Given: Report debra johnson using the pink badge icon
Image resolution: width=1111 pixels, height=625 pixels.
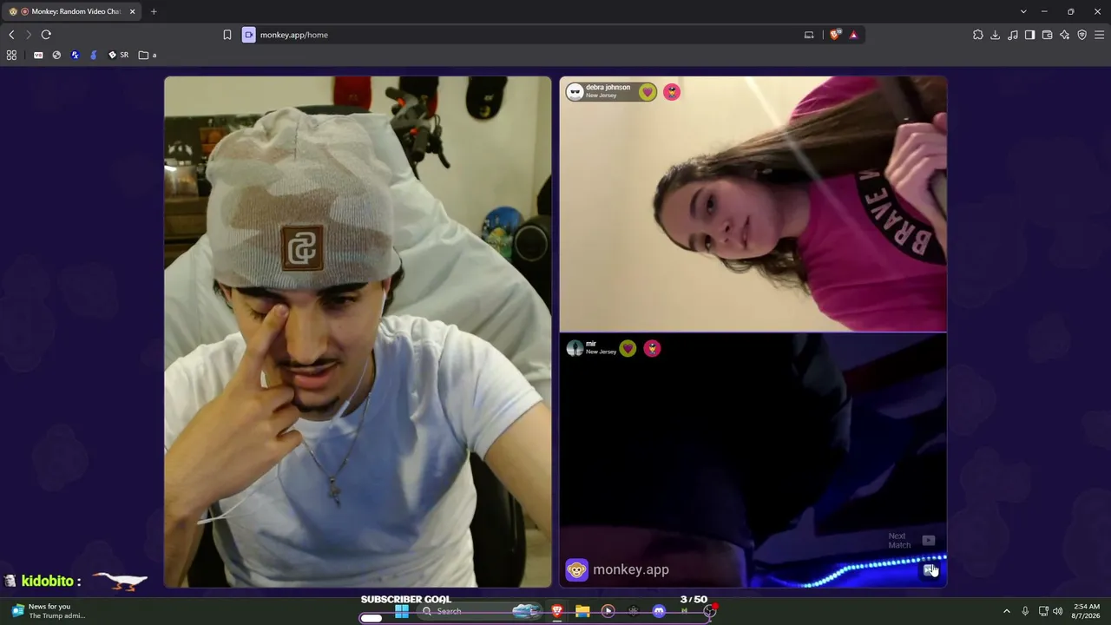Looking at the screenshot, I should (x=672, y=92).
